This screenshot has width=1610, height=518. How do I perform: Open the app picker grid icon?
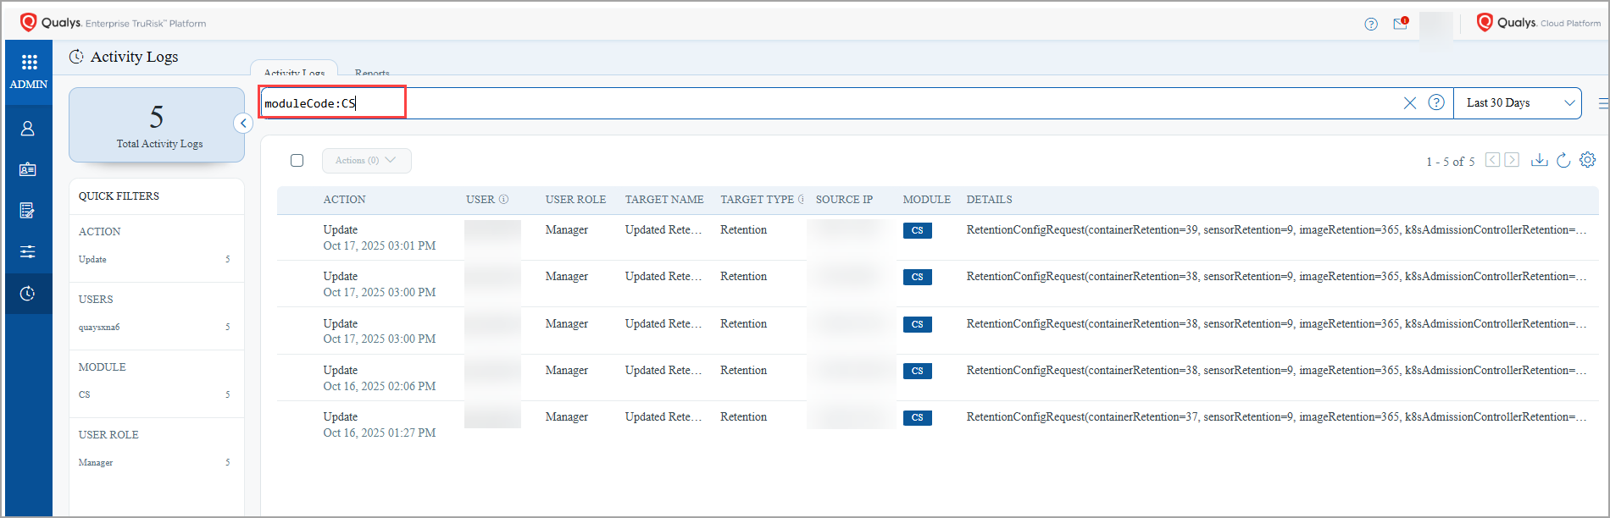(x=29, y=63)
